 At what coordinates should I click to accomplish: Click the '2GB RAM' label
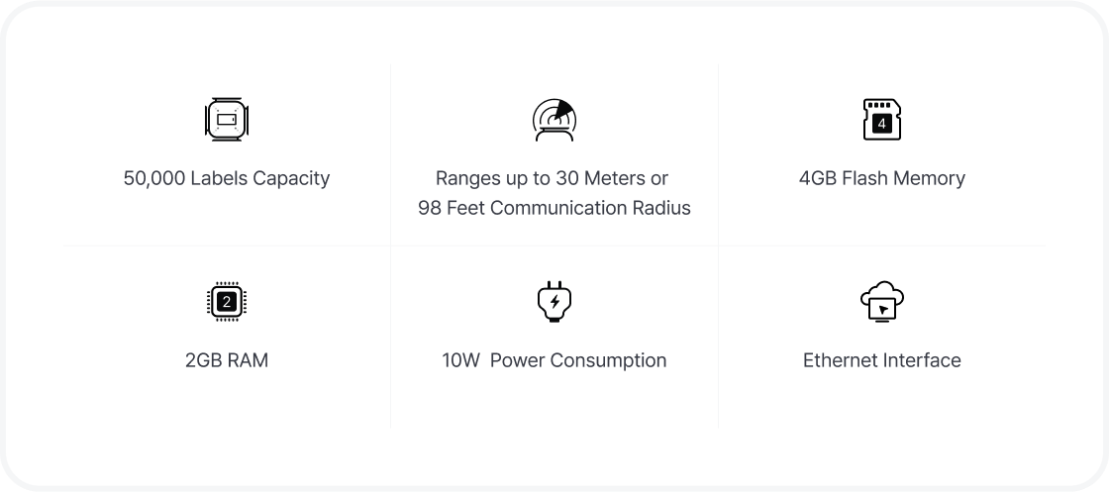coord(227,360)
